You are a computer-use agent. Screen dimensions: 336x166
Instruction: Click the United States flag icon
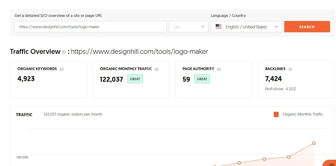tap(219, 26)
